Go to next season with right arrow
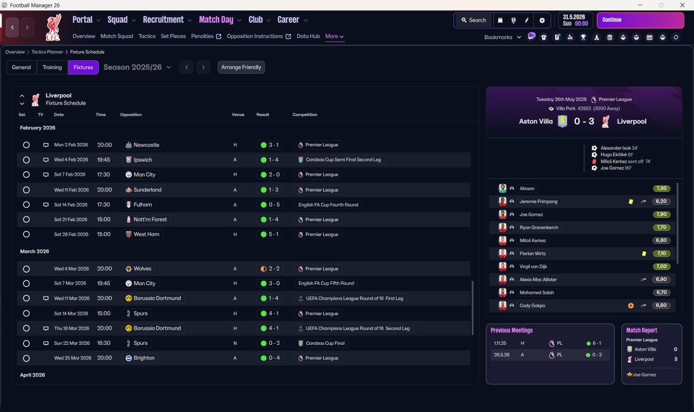 tap(203, 67)
